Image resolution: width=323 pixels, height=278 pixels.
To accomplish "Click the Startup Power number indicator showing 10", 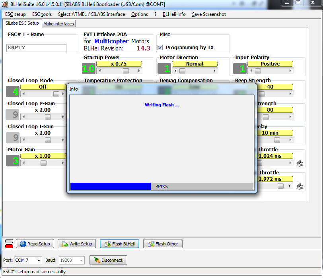I will 88,68.
